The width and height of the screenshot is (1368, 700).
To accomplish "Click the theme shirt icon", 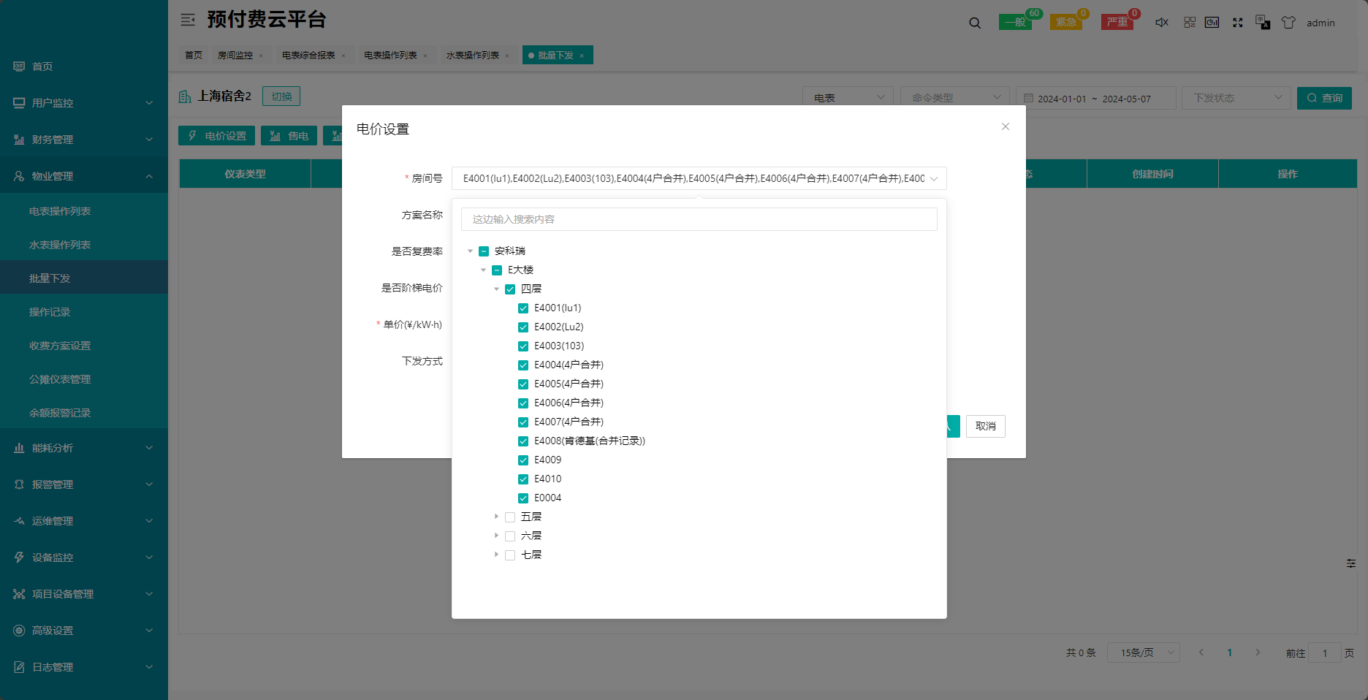I will click(x=1288, y=23).
